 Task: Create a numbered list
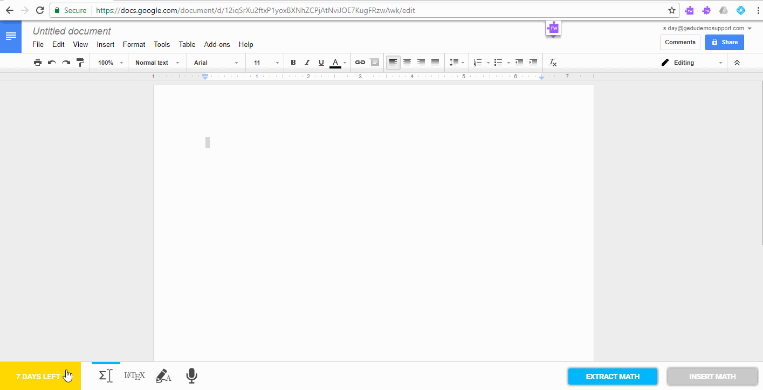478,63
